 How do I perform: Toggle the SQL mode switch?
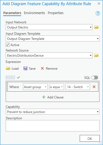point(95,78)
